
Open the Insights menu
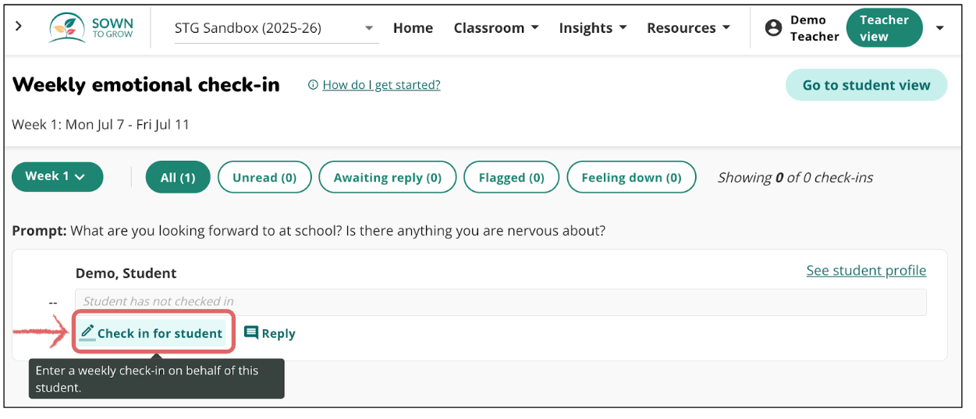[x=593, y=28]
